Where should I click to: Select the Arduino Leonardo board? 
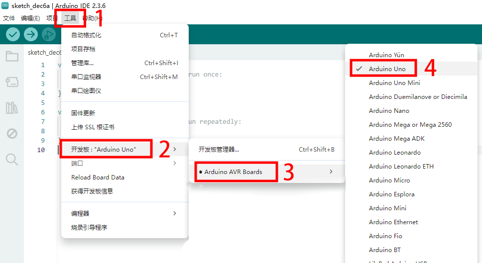click(411, 153)
